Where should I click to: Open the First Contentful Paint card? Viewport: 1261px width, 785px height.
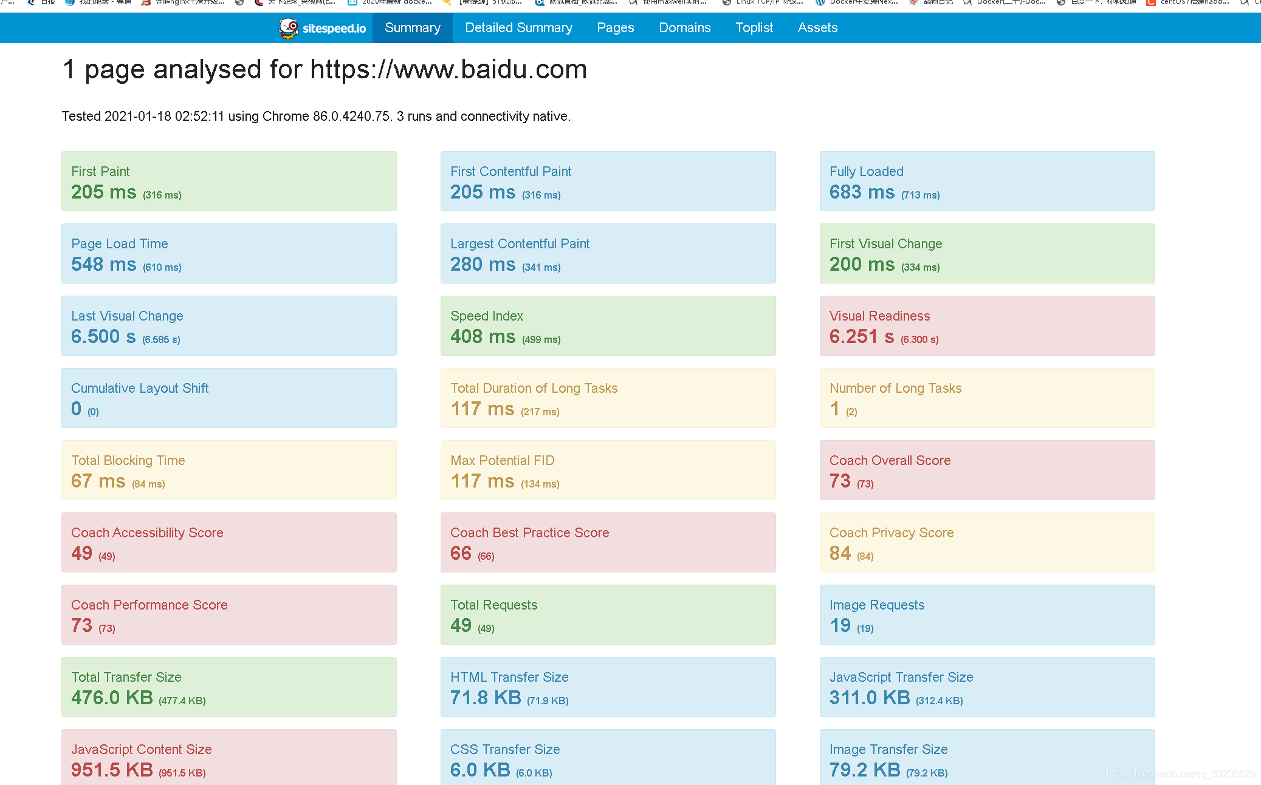[608, 182]
